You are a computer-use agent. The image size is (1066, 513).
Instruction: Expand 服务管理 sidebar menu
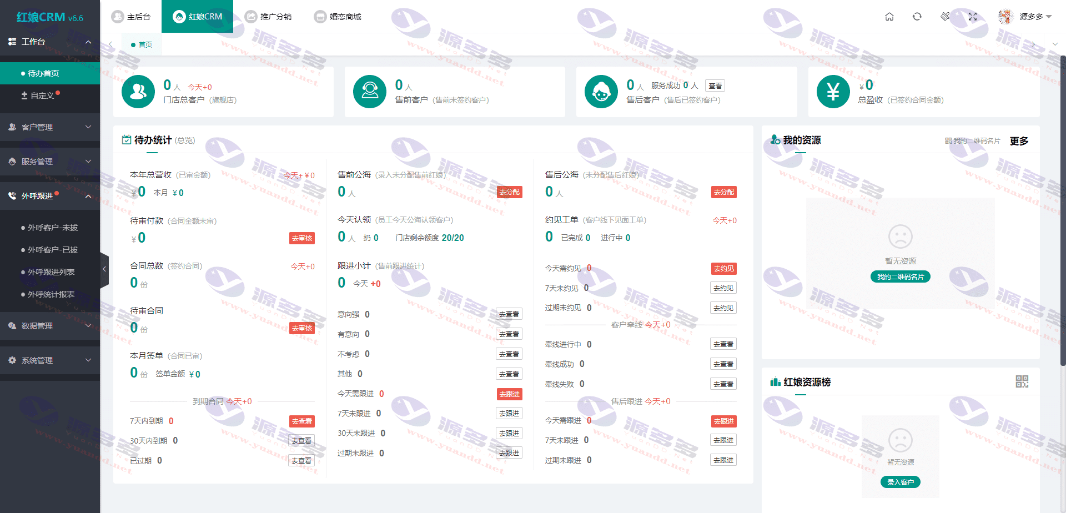50,162
